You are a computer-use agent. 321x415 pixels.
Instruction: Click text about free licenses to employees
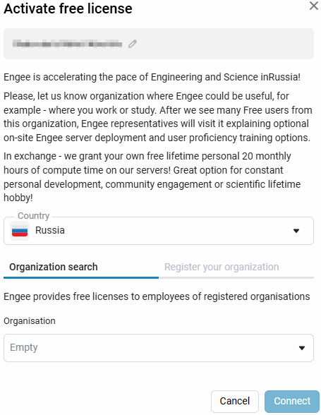(157, 296)
